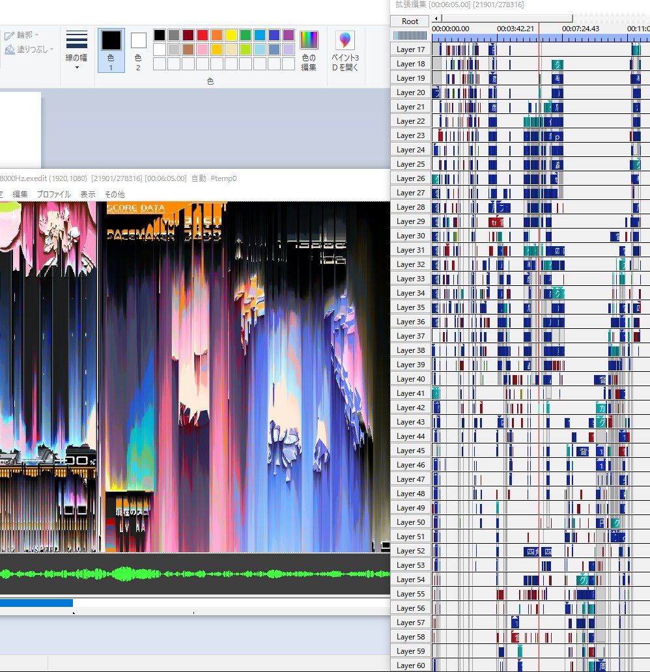650x672 pixels.
Task: Click the Layer 47 button
Action: tap(410, 479)
